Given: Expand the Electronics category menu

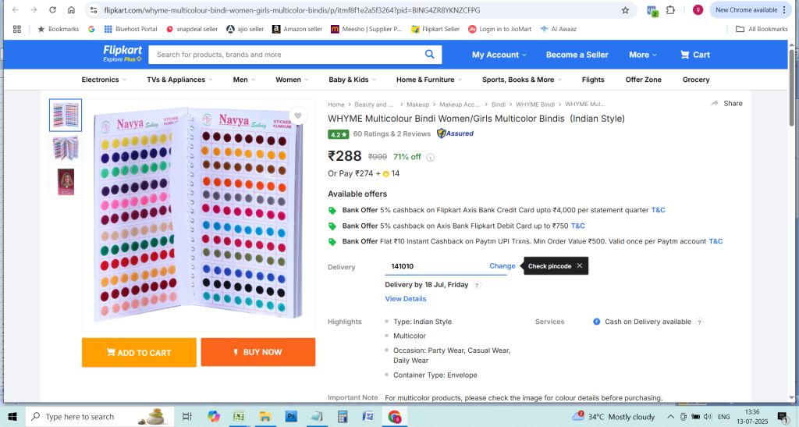Looking at the screenshot, I should pos(104,80).
